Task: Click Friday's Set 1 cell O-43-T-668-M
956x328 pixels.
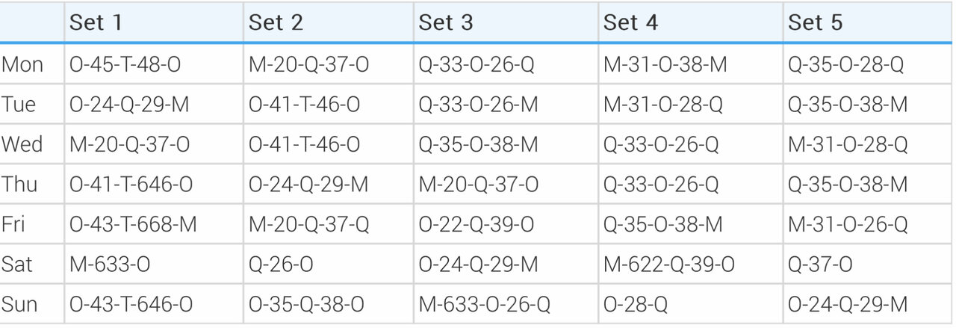Action: click(134, 224)
